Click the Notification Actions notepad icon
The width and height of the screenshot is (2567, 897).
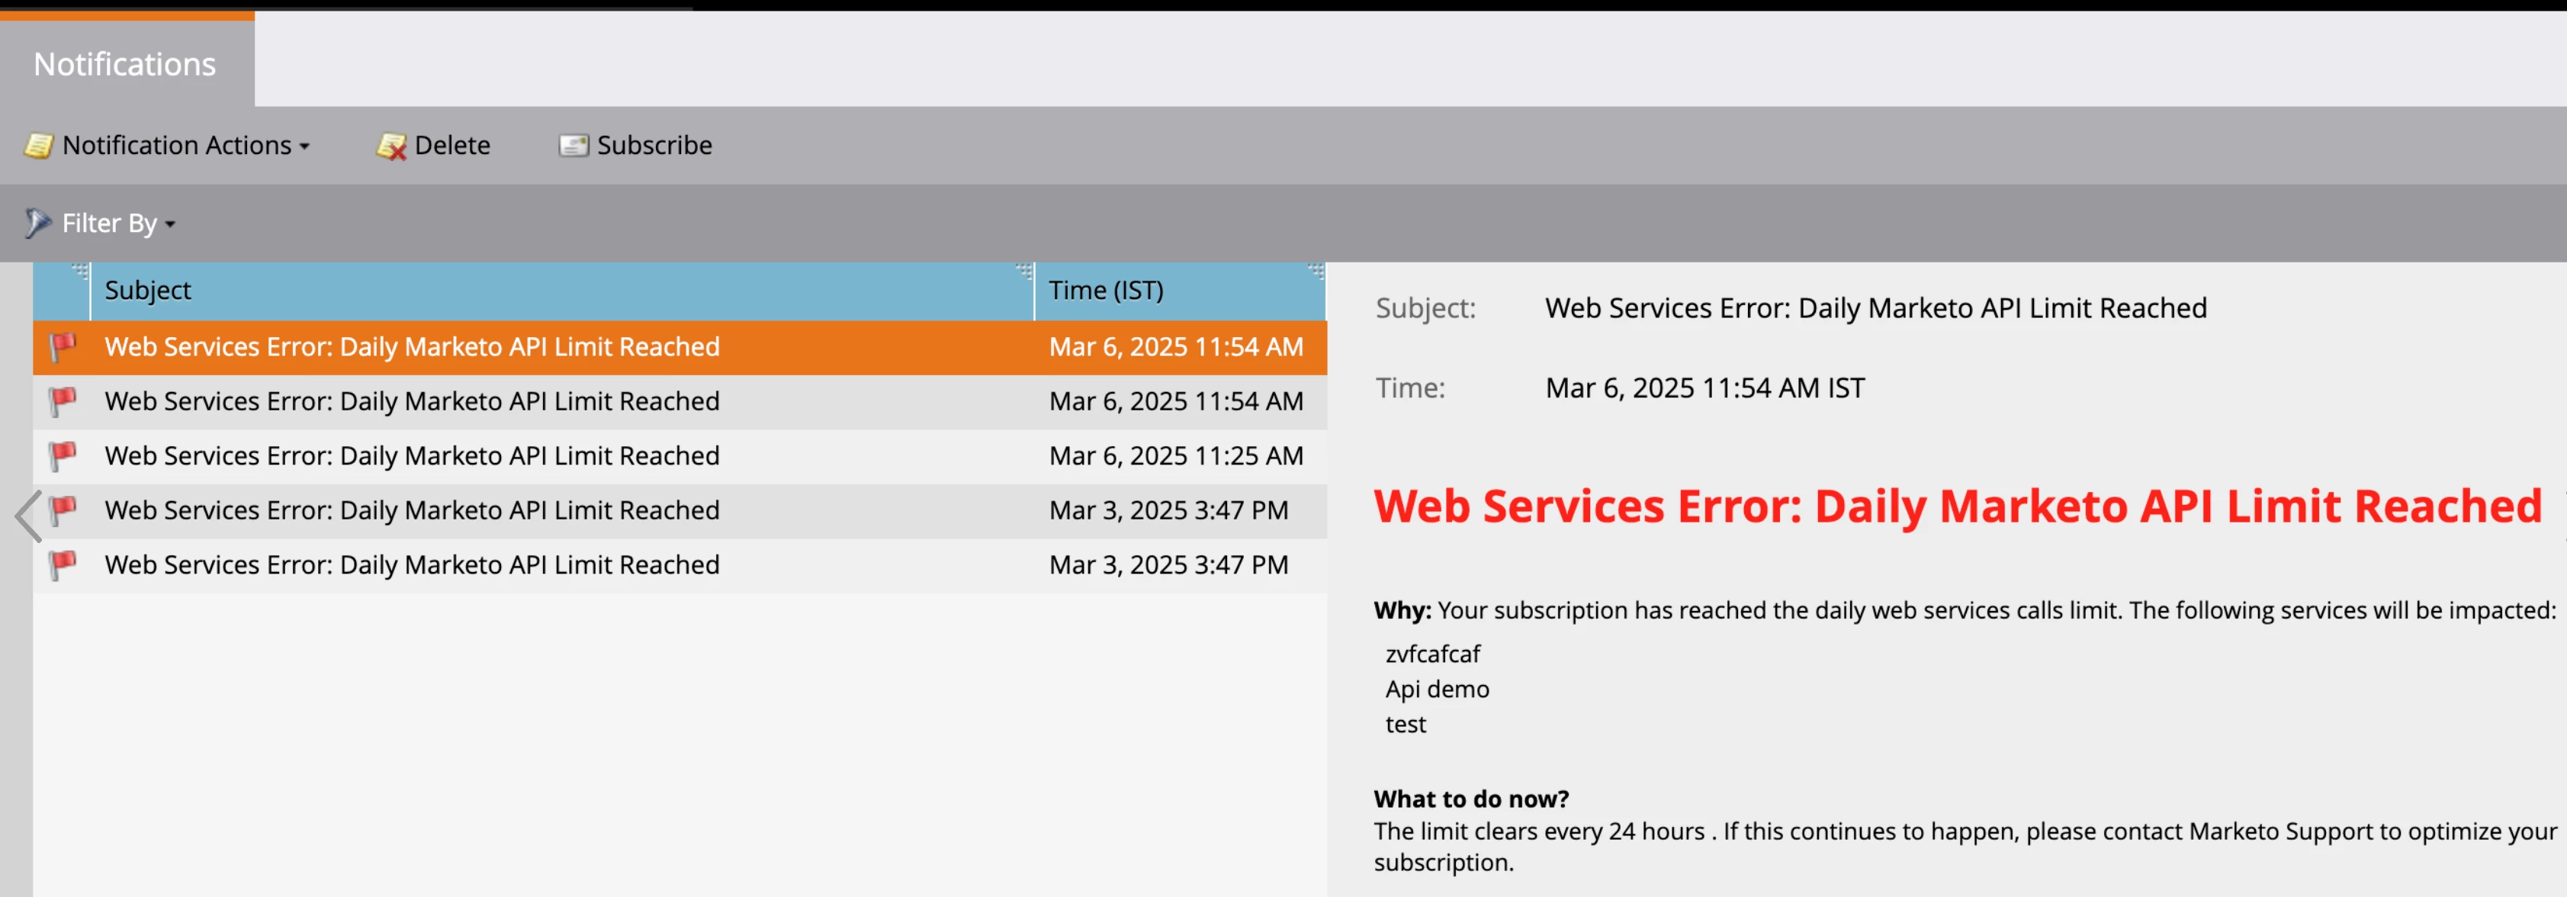pyautogui.click(x=39, y=146)
